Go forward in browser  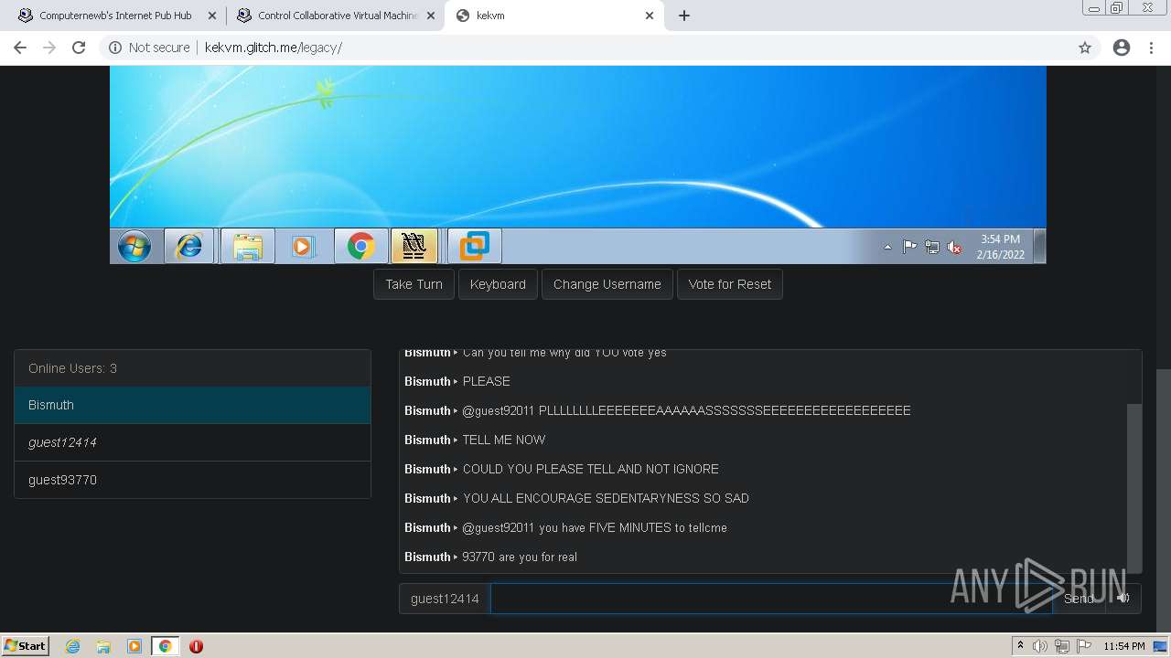(x=49, y=48)
